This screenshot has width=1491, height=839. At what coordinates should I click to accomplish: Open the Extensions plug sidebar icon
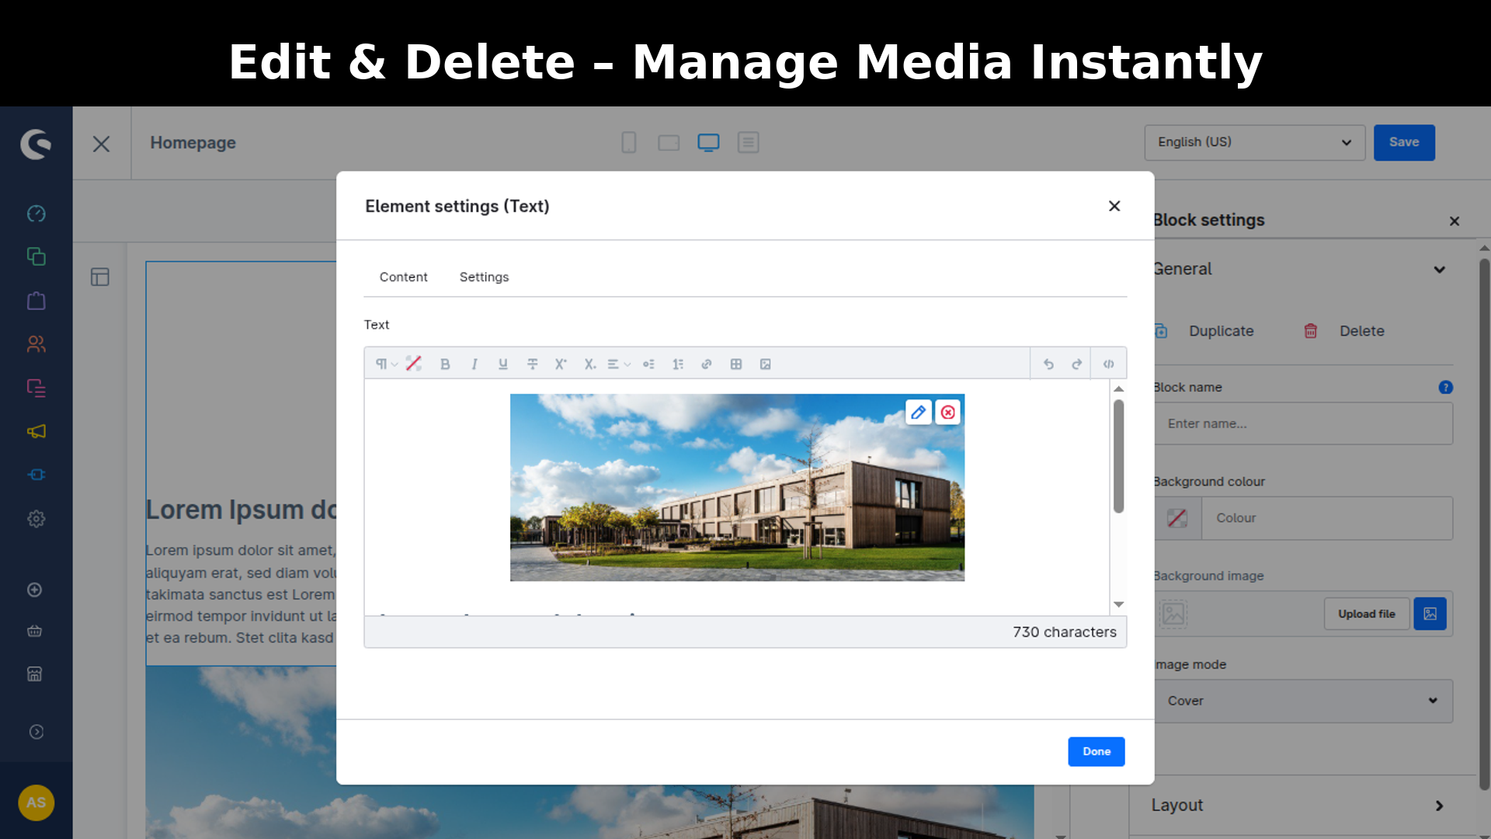click(x=36, y=475)
